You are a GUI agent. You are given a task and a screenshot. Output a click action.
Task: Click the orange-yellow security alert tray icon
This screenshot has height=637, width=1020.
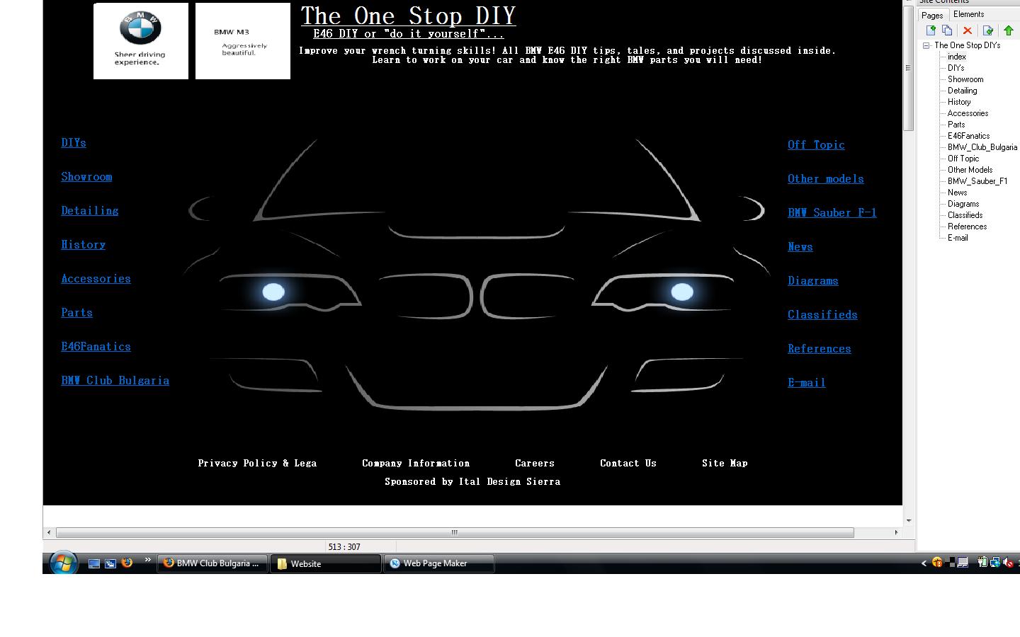pos(937,562)
